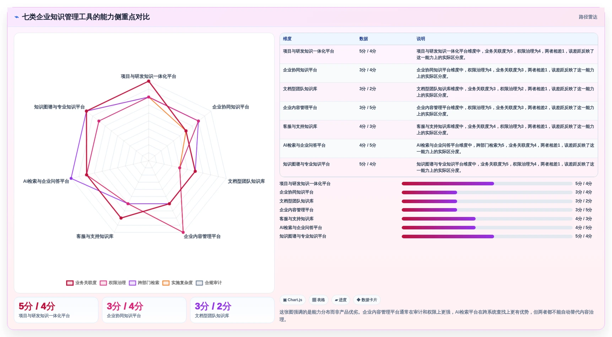Toggle the 实施复杂度 legend series
The width and height of the screenshot is (612, 337).
tap(178, 283)
